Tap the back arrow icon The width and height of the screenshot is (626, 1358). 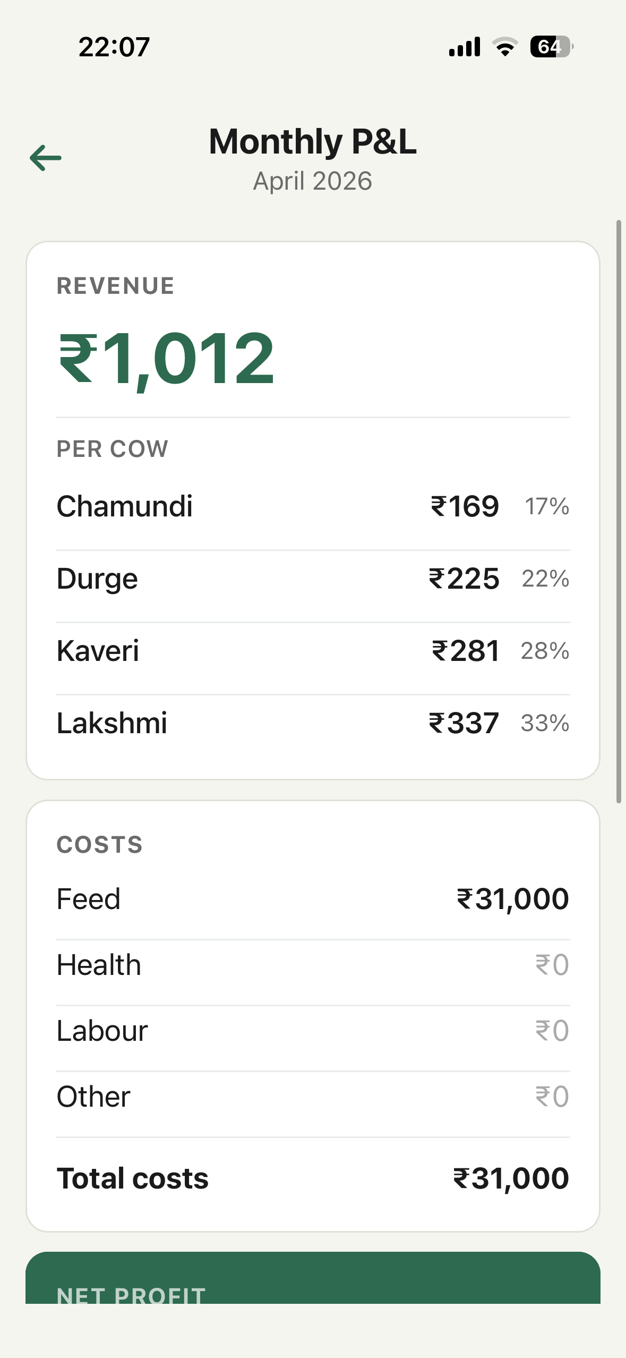pyautogui.click(x=46, y=158)
